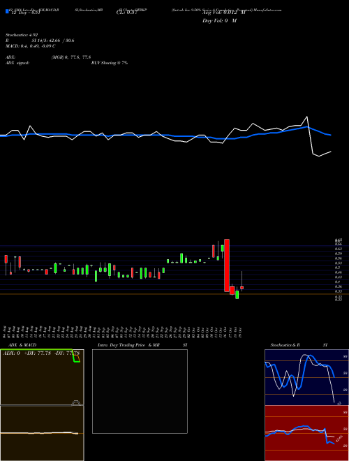
Task: Click the 'ADX signal:' label
Action: (17, 63)
